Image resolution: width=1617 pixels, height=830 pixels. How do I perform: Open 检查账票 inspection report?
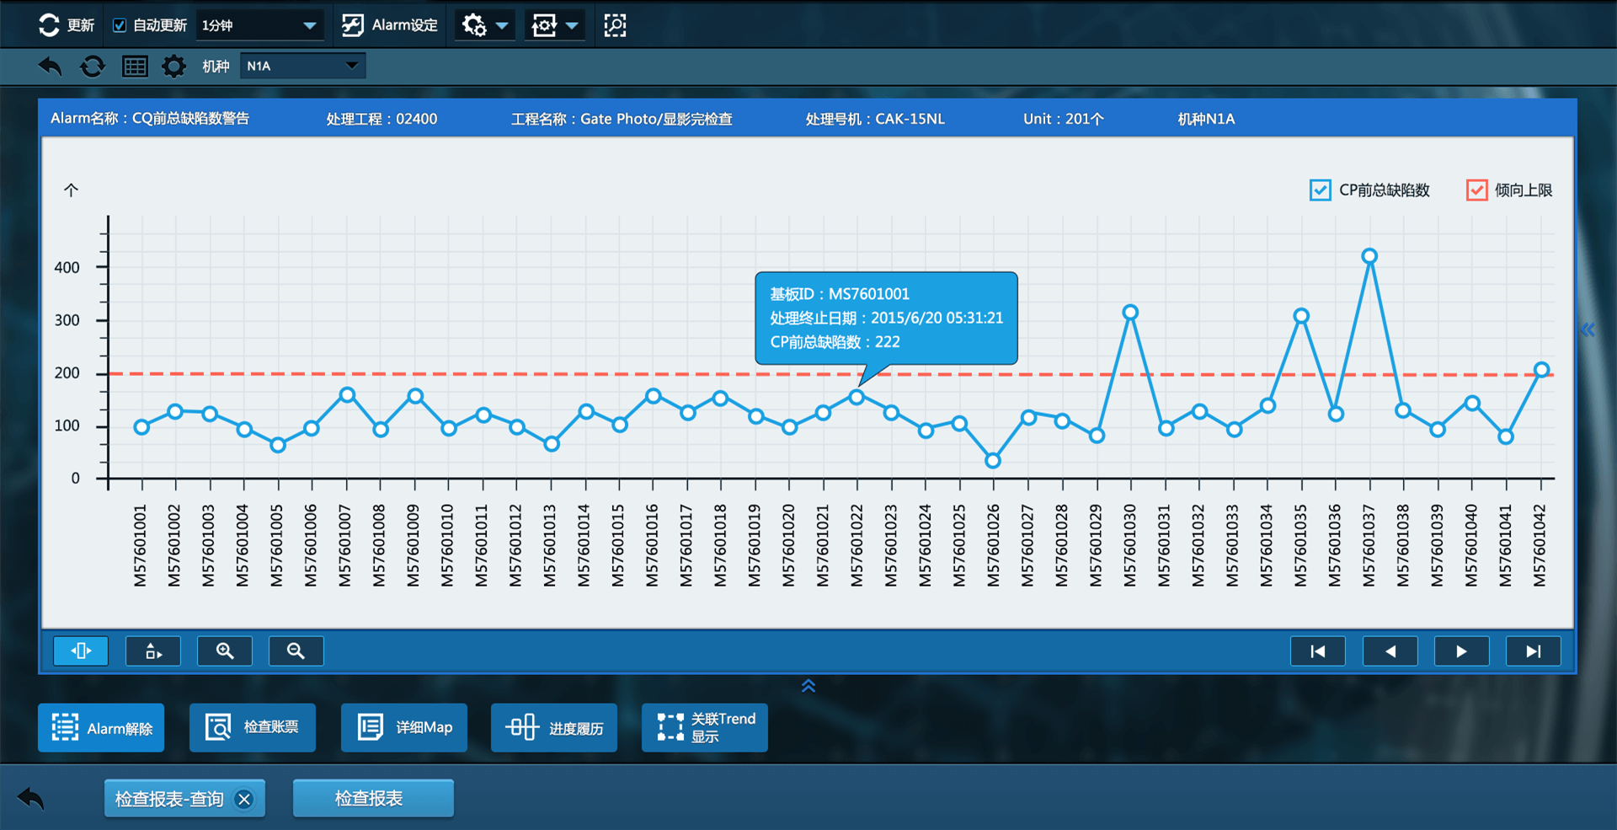click(x=253, y=727)
